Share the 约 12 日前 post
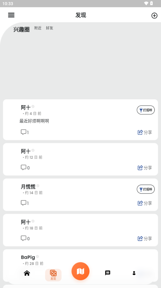Image resolution: width=161 pixels, height=288 pixels. coord(145,168)
